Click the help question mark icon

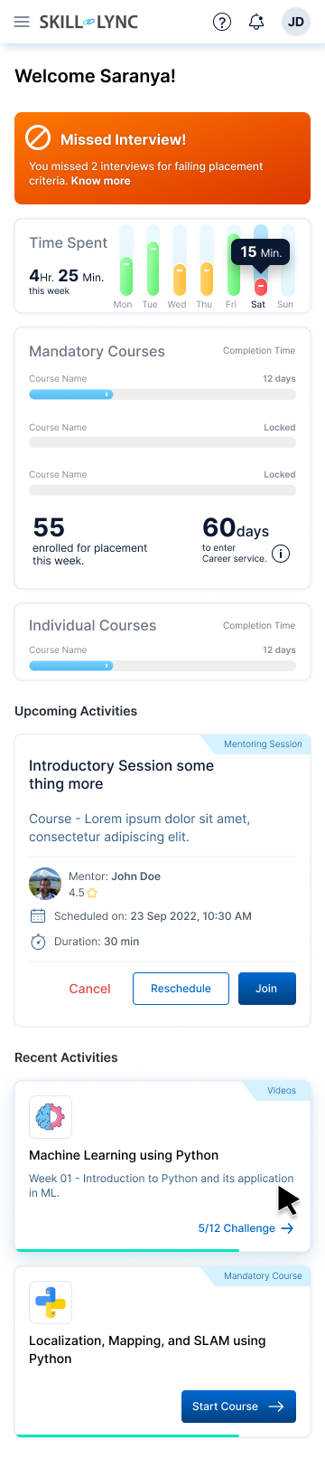(221, 22)
